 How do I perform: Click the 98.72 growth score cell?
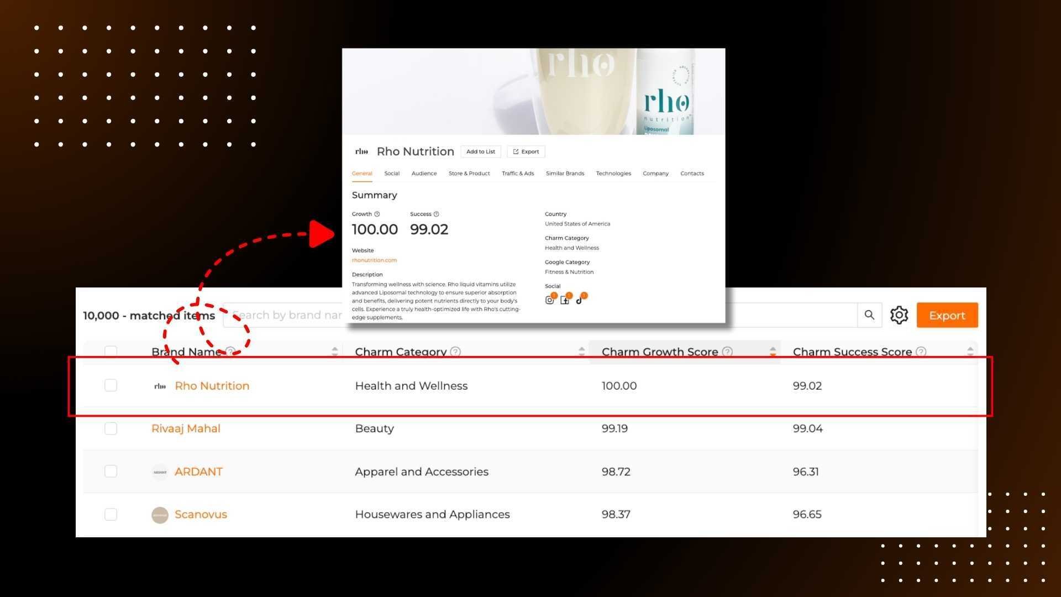click(x=616, y=472)
